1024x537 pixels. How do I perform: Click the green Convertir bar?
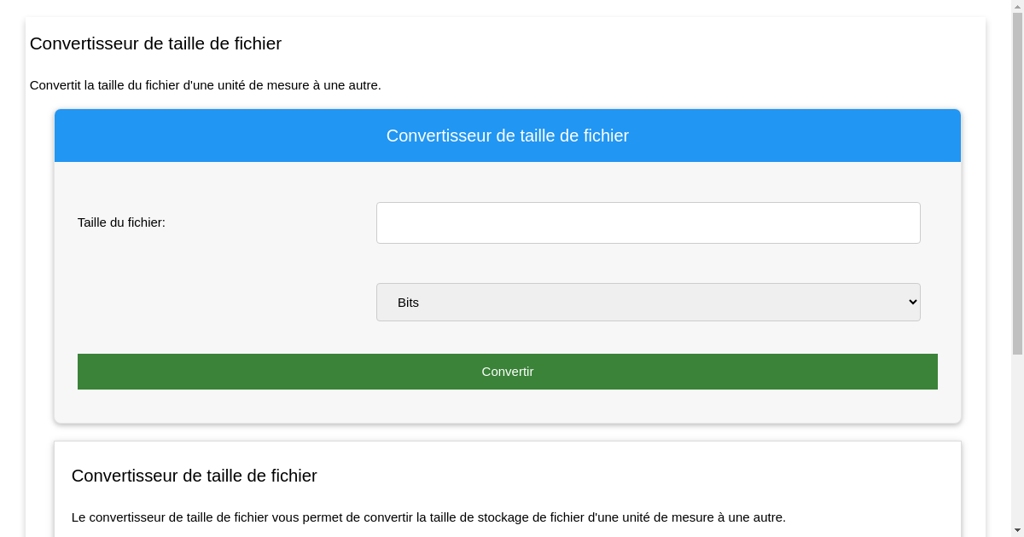(508, 372)
